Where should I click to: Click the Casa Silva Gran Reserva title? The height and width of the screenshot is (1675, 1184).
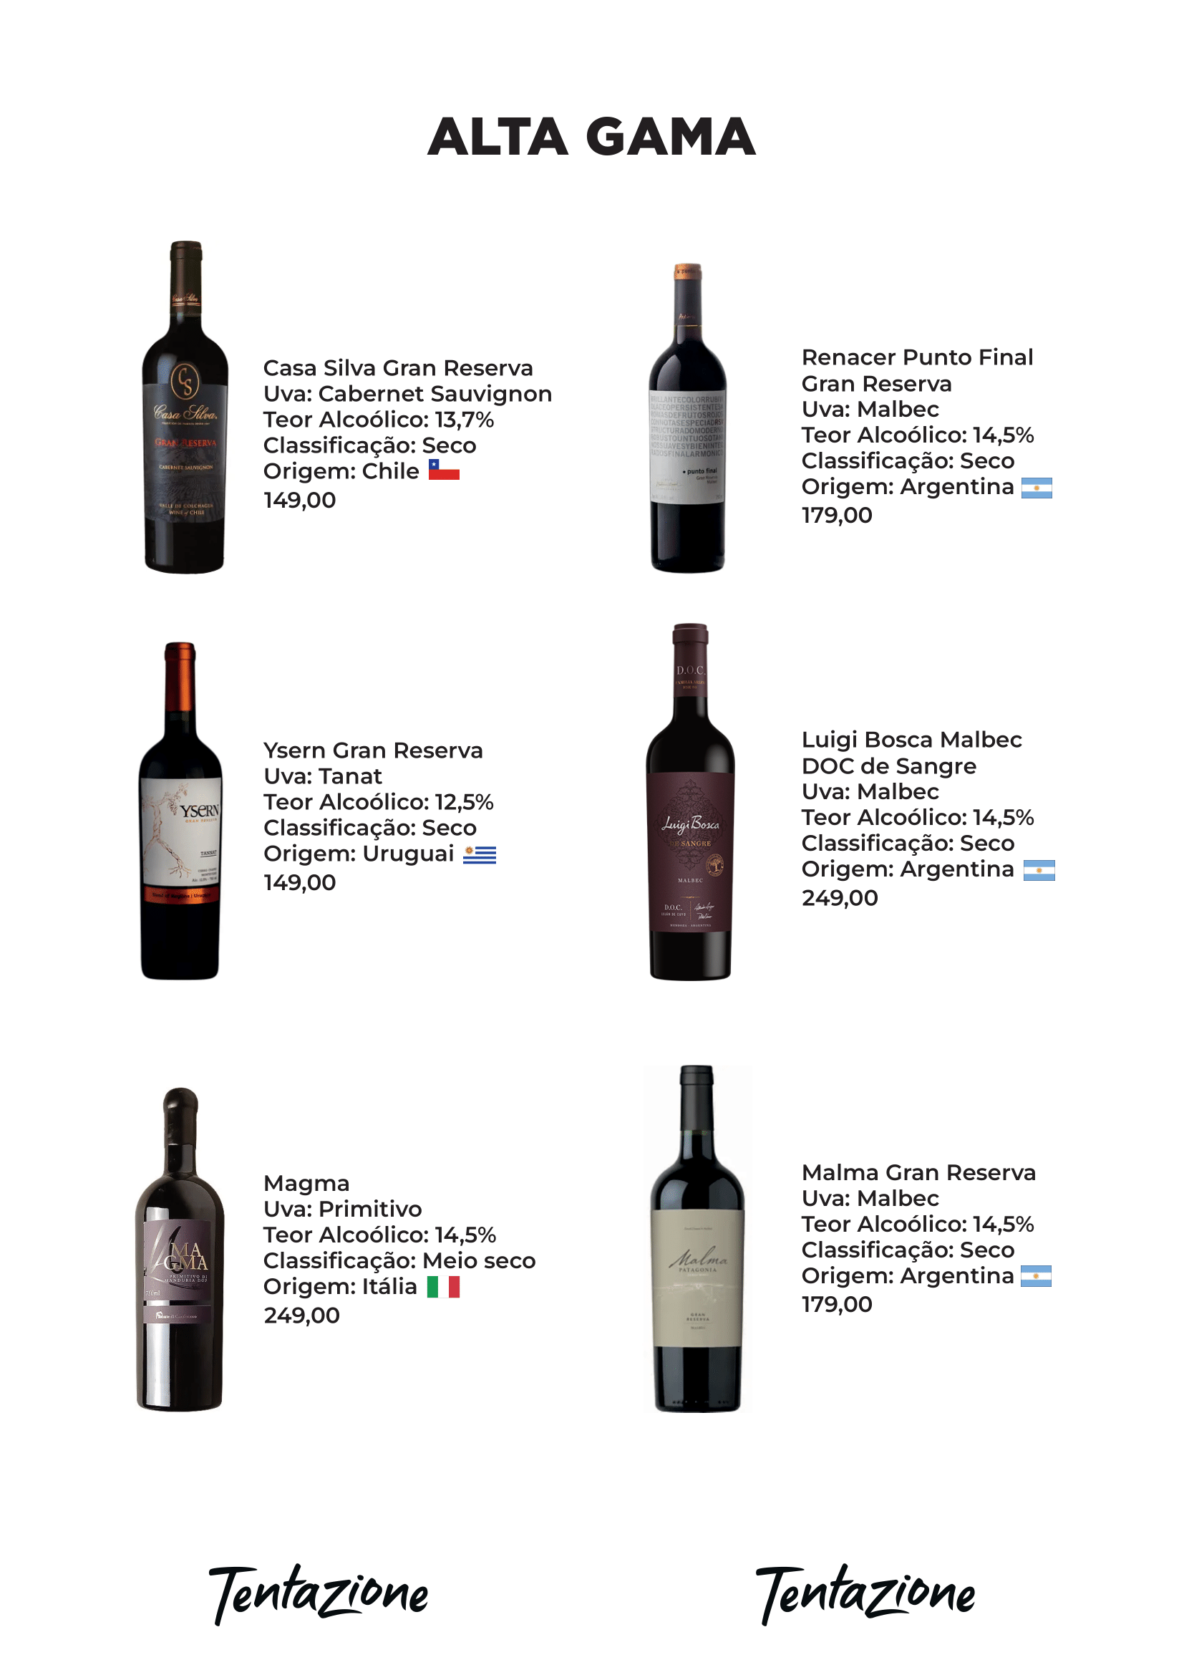[x=397, y=367]
